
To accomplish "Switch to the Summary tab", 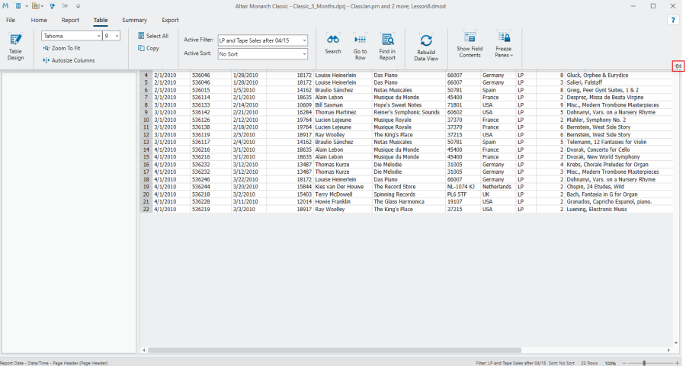I will [x=134, y=20].
